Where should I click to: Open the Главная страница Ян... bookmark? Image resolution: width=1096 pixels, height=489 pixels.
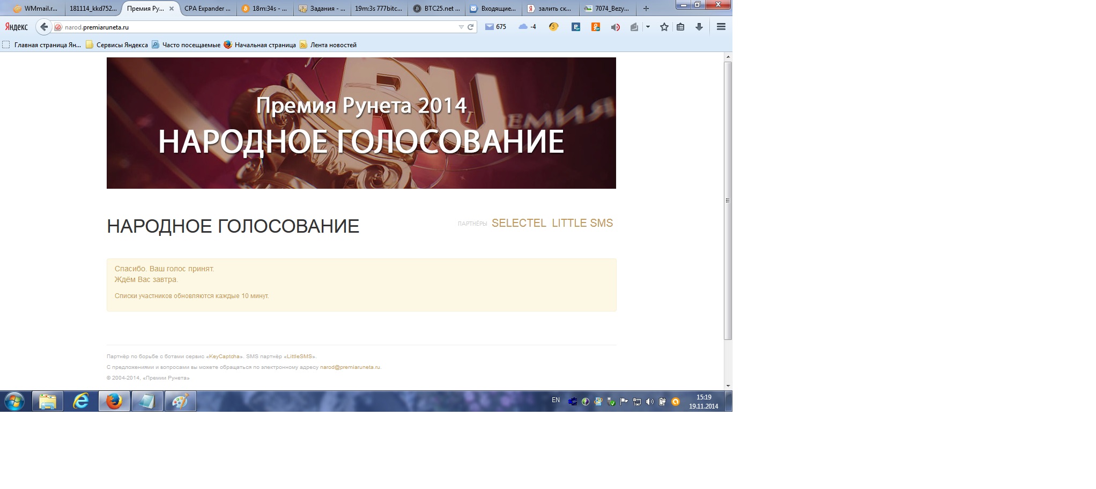[42, 45]
